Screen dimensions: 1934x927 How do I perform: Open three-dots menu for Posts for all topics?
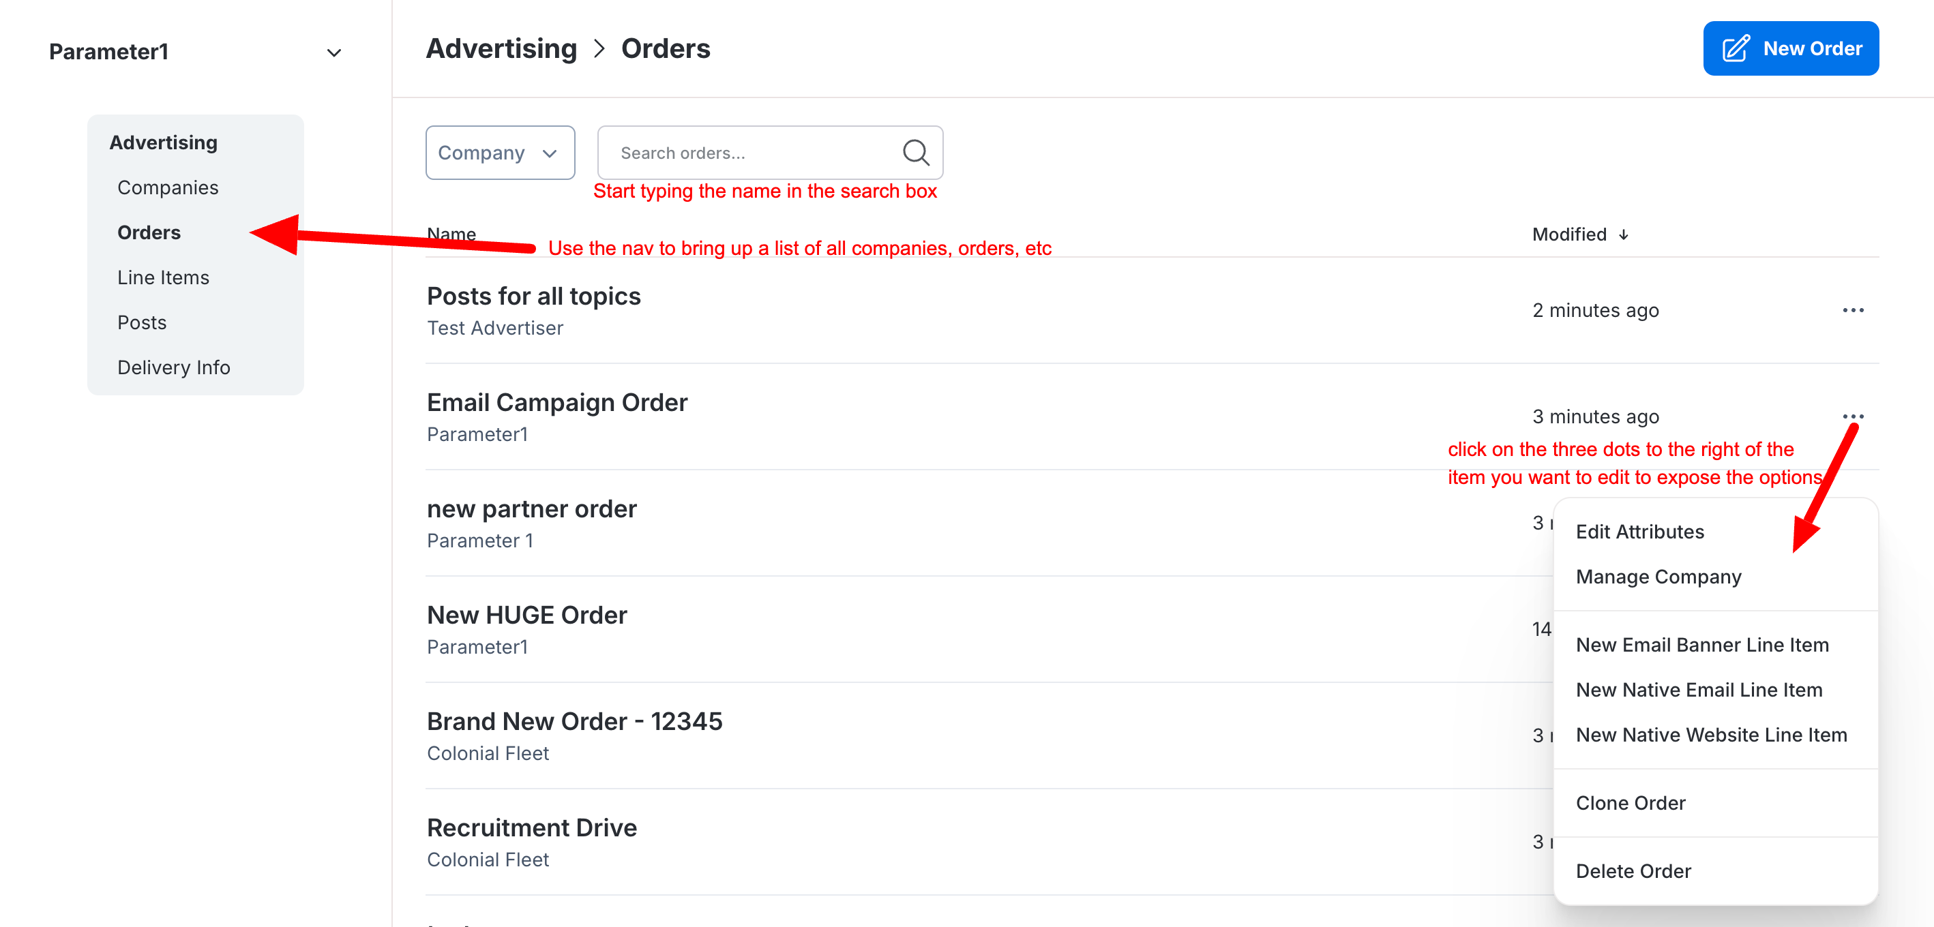[x=1852, y=311]
